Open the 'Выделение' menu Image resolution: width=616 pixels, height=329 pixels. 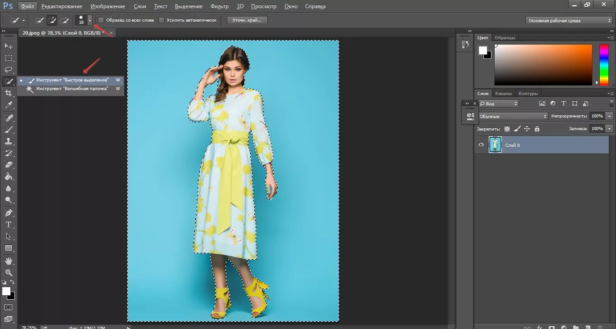189,6
